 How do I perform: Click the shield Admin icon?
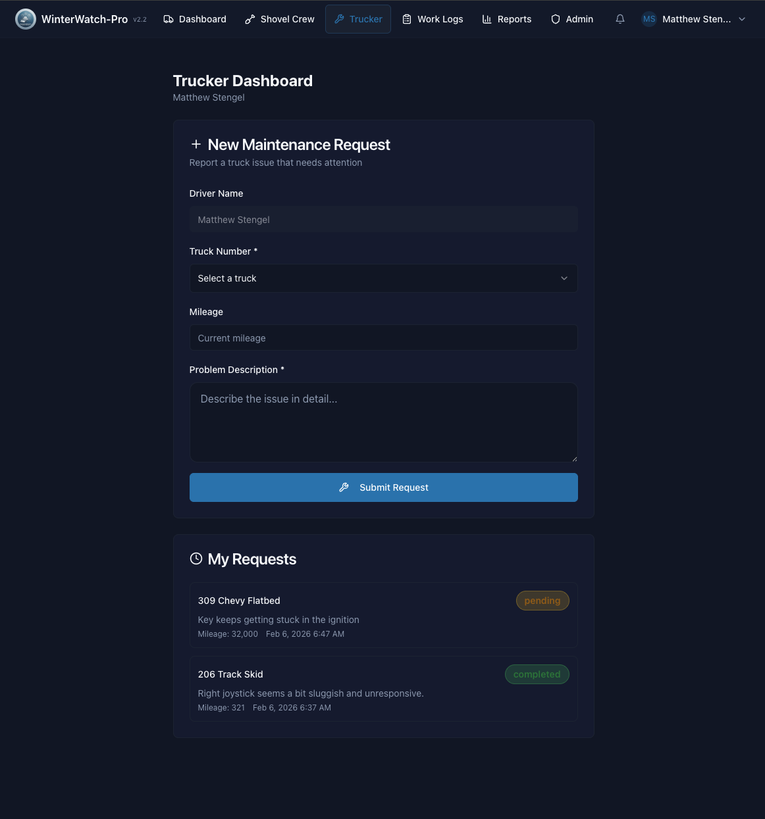click(x=556, y=19)
